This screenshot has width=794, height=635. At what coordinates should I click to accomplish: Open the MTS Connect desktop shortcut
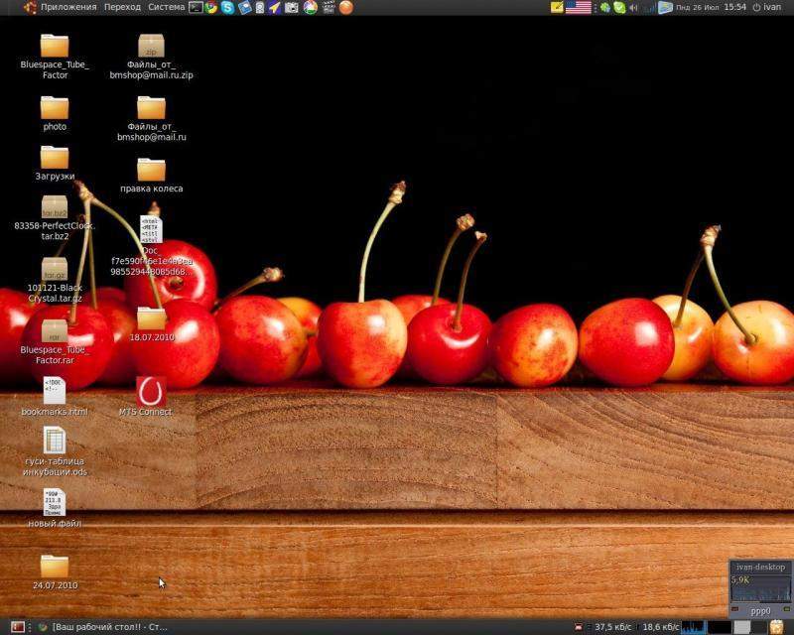click(x=150, y=391)
